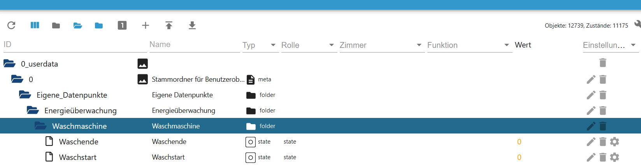Collapse the Energieüberwachung folder

[x=33, y=111]
